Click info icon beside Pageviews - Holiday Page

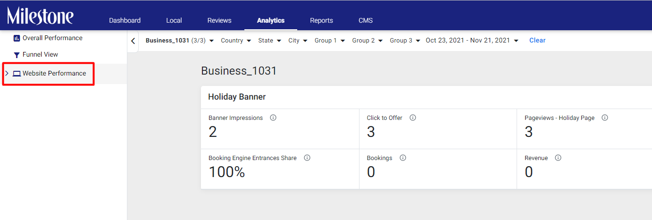(x=605, y=118)
